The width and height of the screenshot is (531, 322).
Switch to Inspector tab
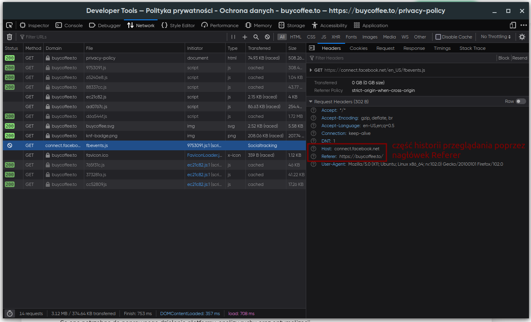(x=34, y=25)
